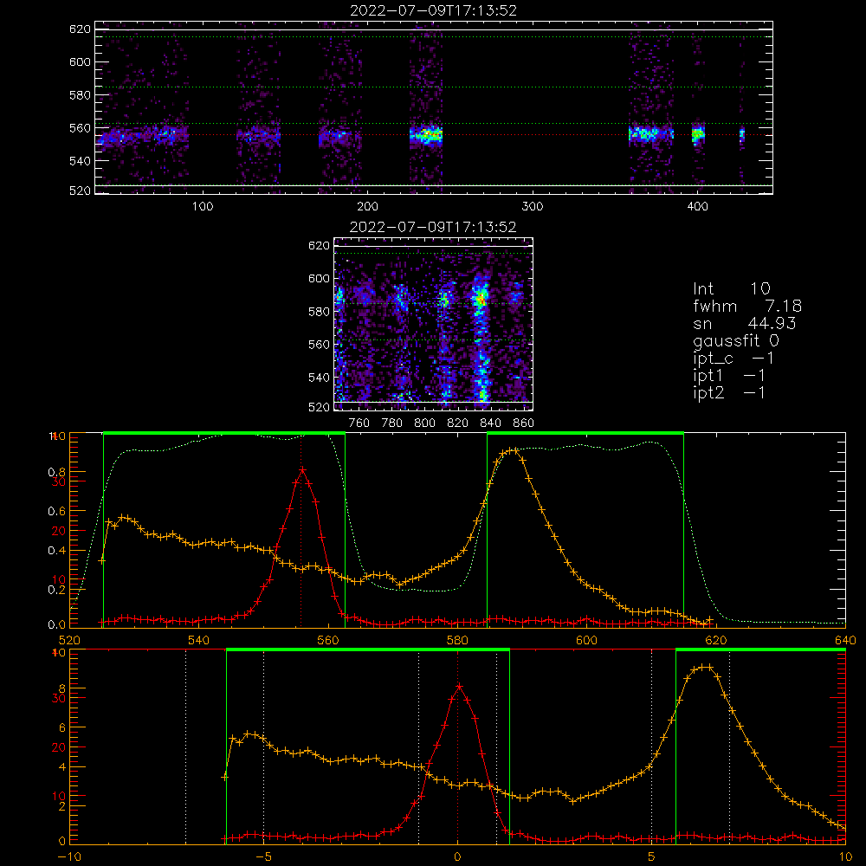866x866 pixels.
Task: Click y-axis label 600 of the top spectrogram
Action: pos(80,61)
